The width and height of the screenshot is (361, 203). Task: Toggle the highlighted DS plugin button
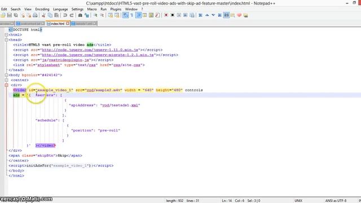[226, 15]
